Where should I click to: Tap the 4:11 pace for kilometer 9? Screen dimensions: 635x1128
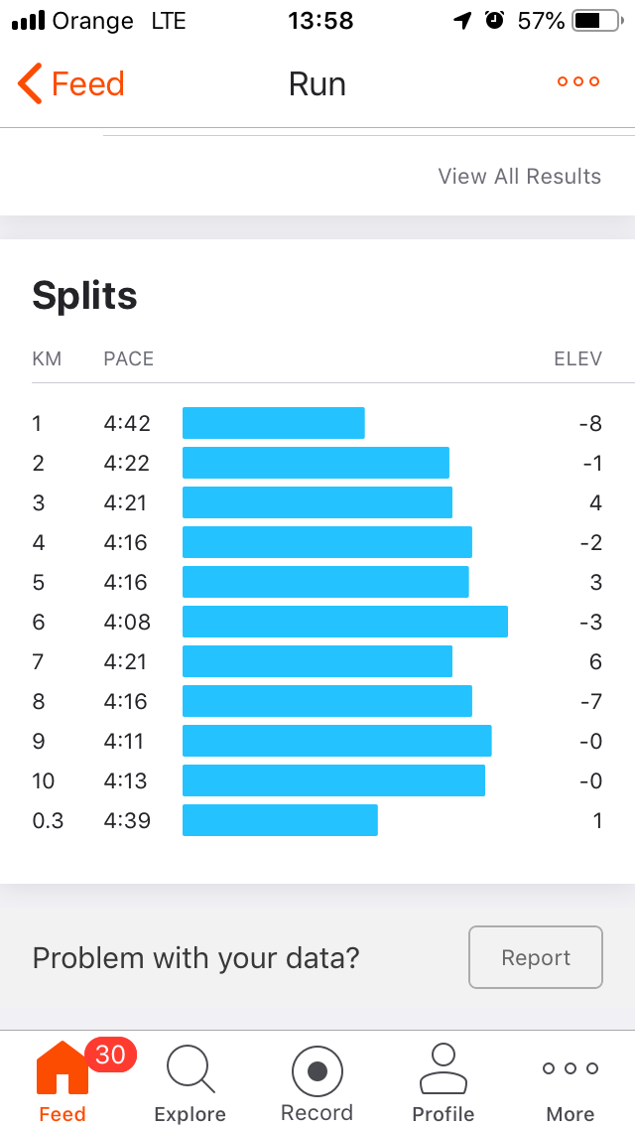coord(126,741)
